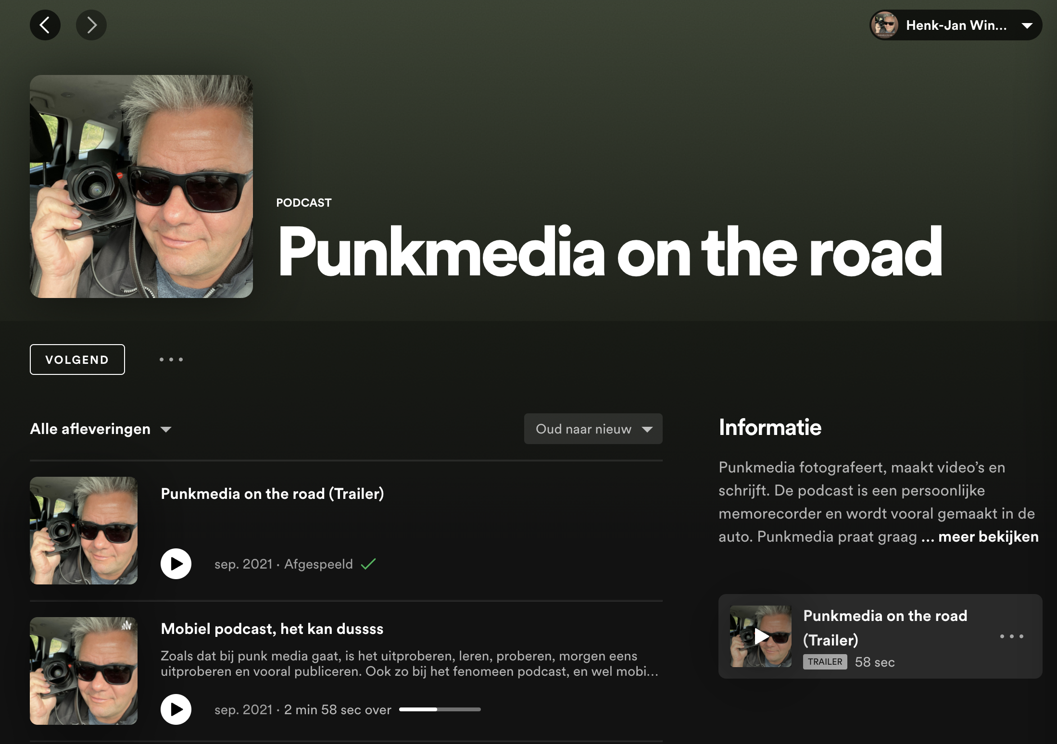The width and height of the screenshot is (1057, 744).
Task: Click the user profile avatar picture
Action: coord(885,25)
